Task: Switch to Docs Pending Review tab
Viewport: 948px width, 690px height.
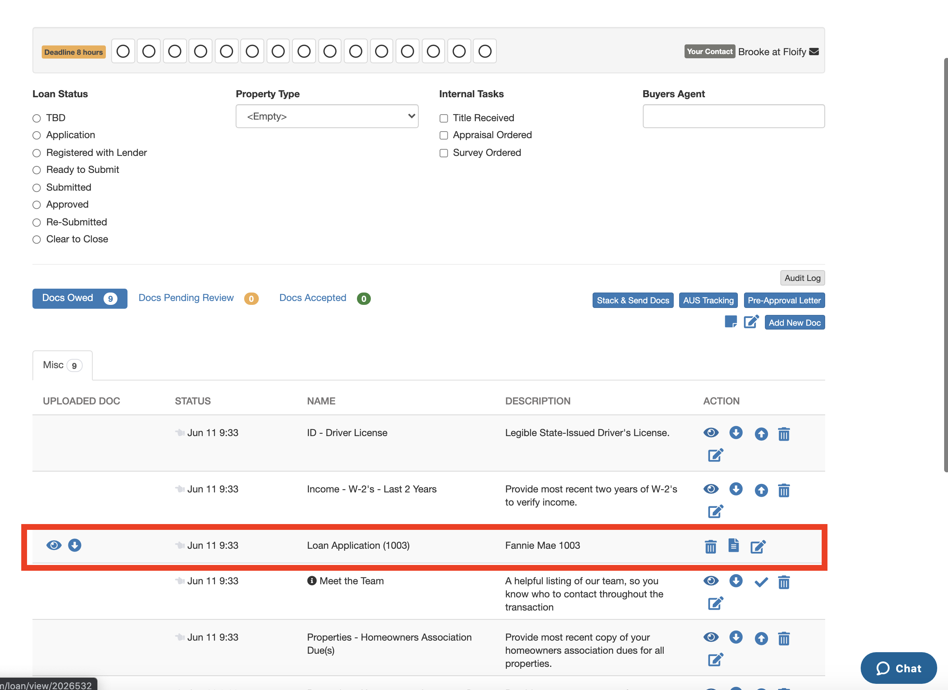Action: click(186, 298)
